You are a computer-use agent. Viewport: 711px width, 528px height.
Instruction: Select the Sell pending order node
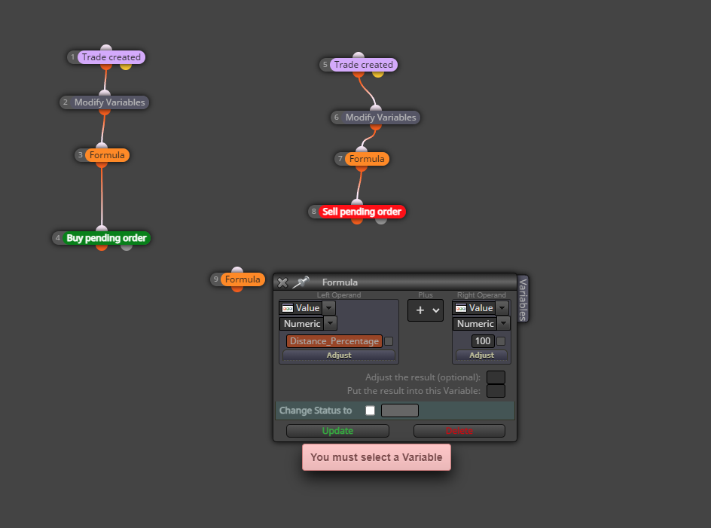[362, 212]
